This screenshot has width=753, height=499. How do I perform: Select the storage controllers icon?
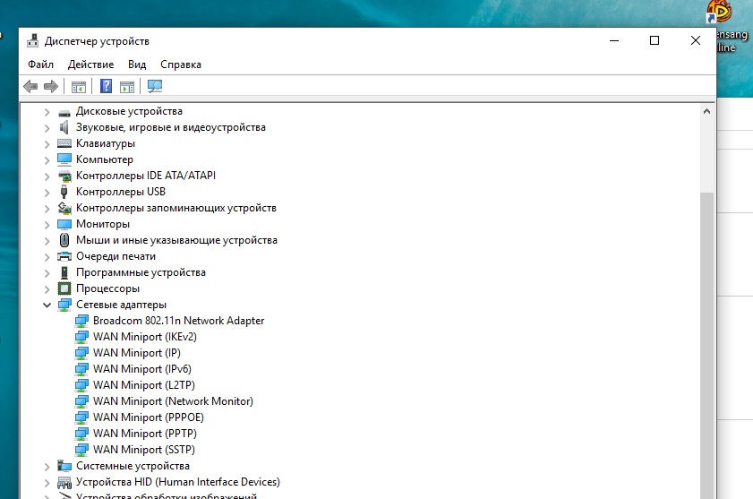[x=64, y=208]
